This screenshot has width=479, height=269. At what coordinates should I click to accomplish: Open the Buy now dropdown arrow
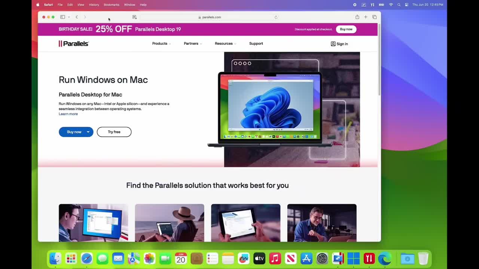point(88,132)
